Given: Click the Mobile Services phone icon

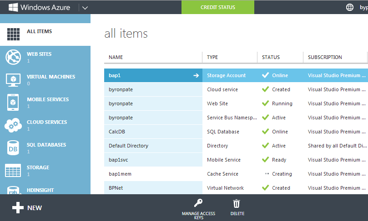Looking at the screenshot, I should point(13,102).
